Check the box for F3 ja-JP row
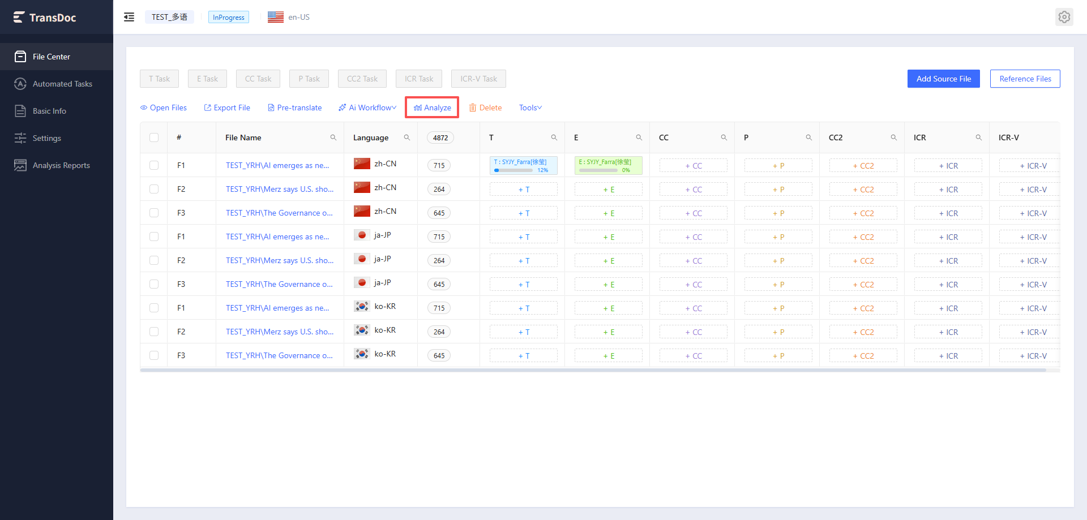1087x520 pixels. point(154,284)
